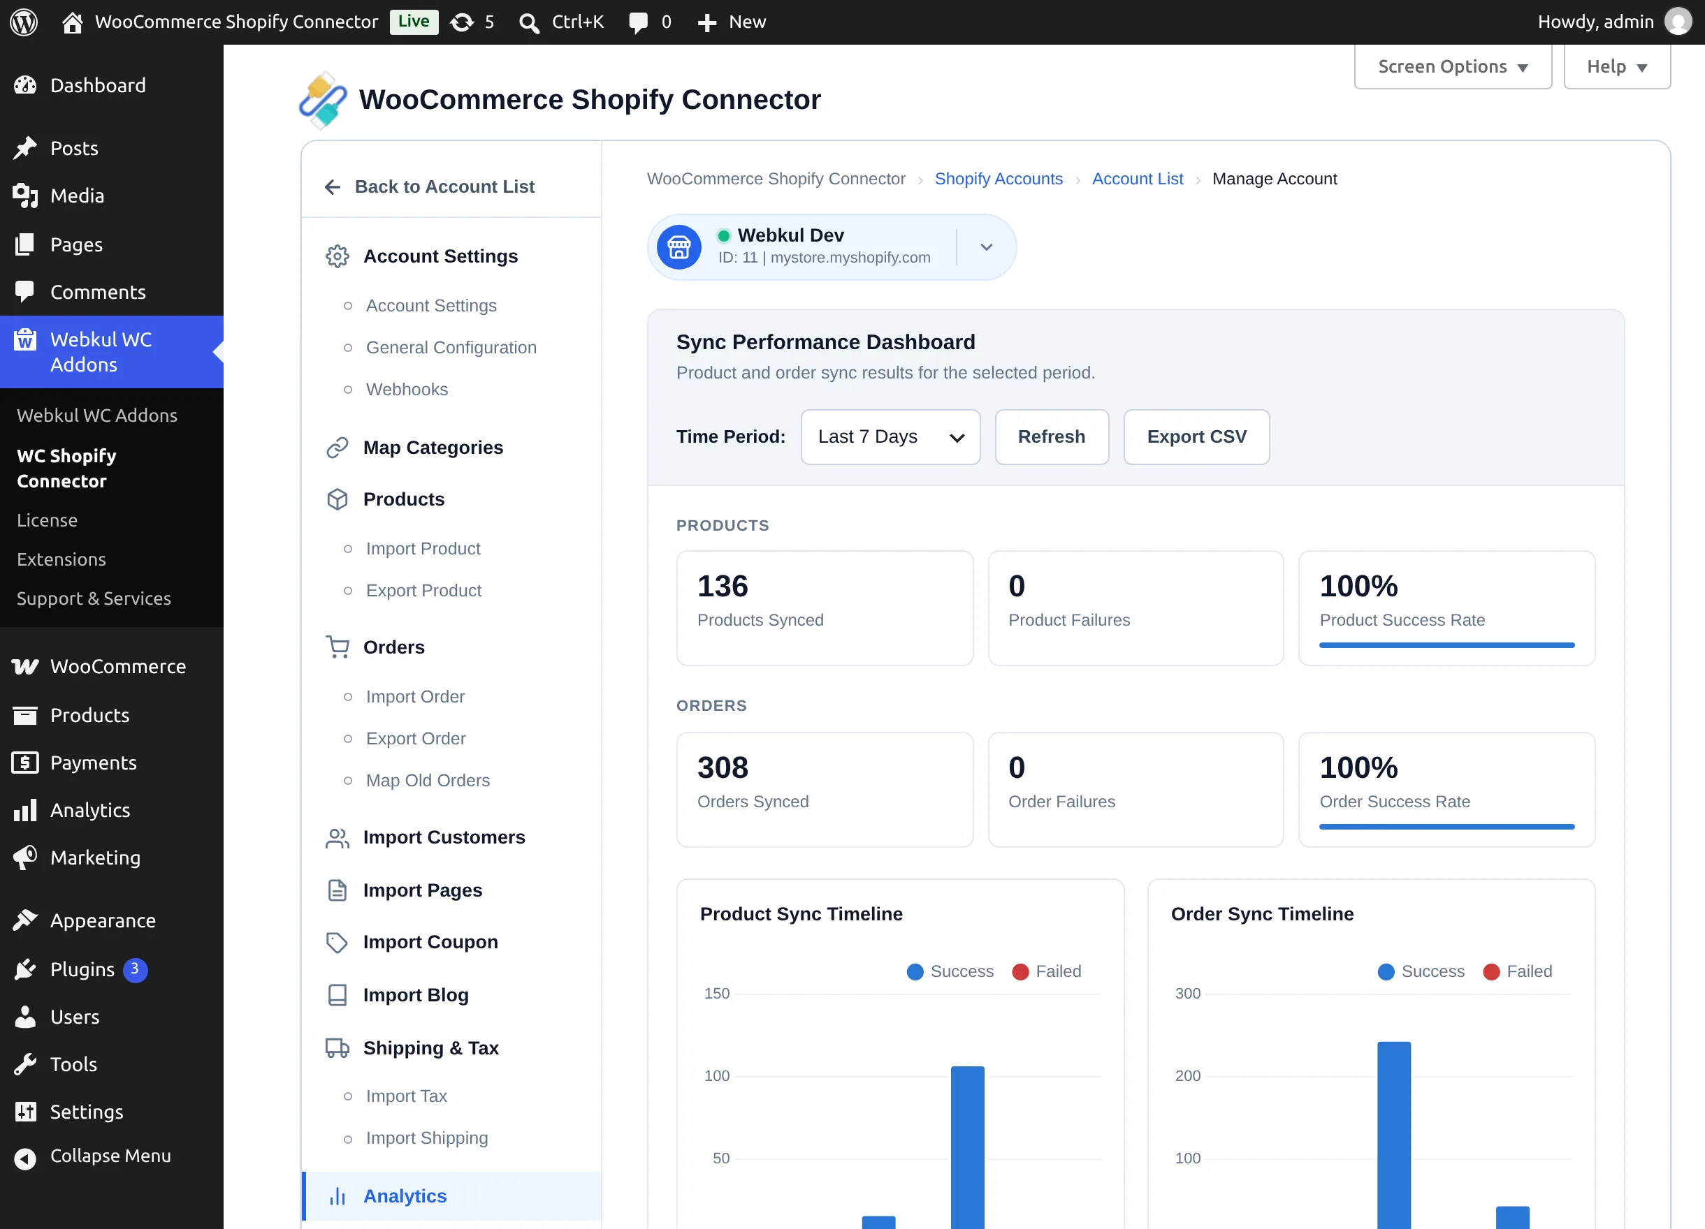This screenshot has height=1229, width=1705.
Task: Click the home icon for site name
Action: pos(72,22)
